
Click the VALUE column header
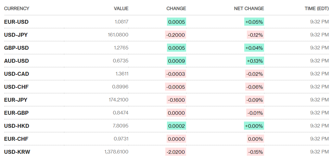tap(121, 8)
